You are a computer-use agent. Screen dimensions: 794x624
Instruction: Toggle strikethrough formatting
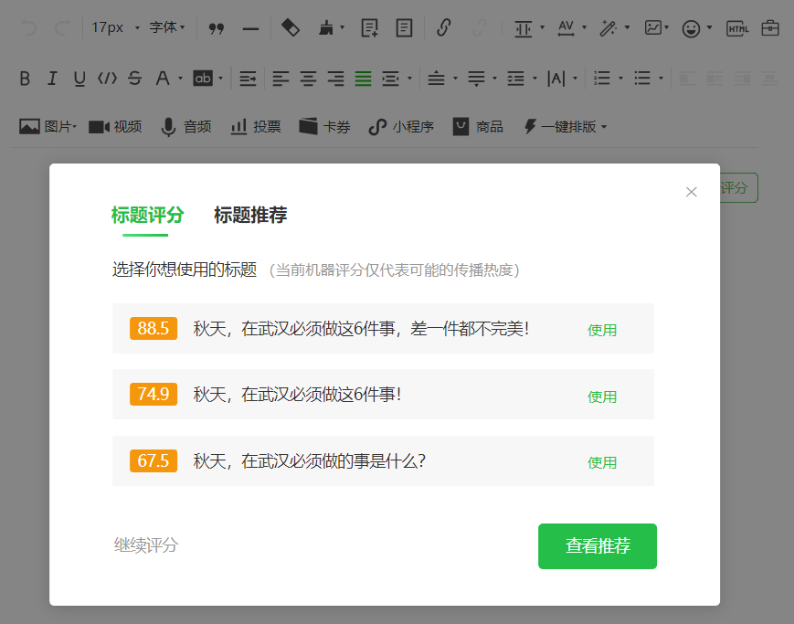click(134, 79)
